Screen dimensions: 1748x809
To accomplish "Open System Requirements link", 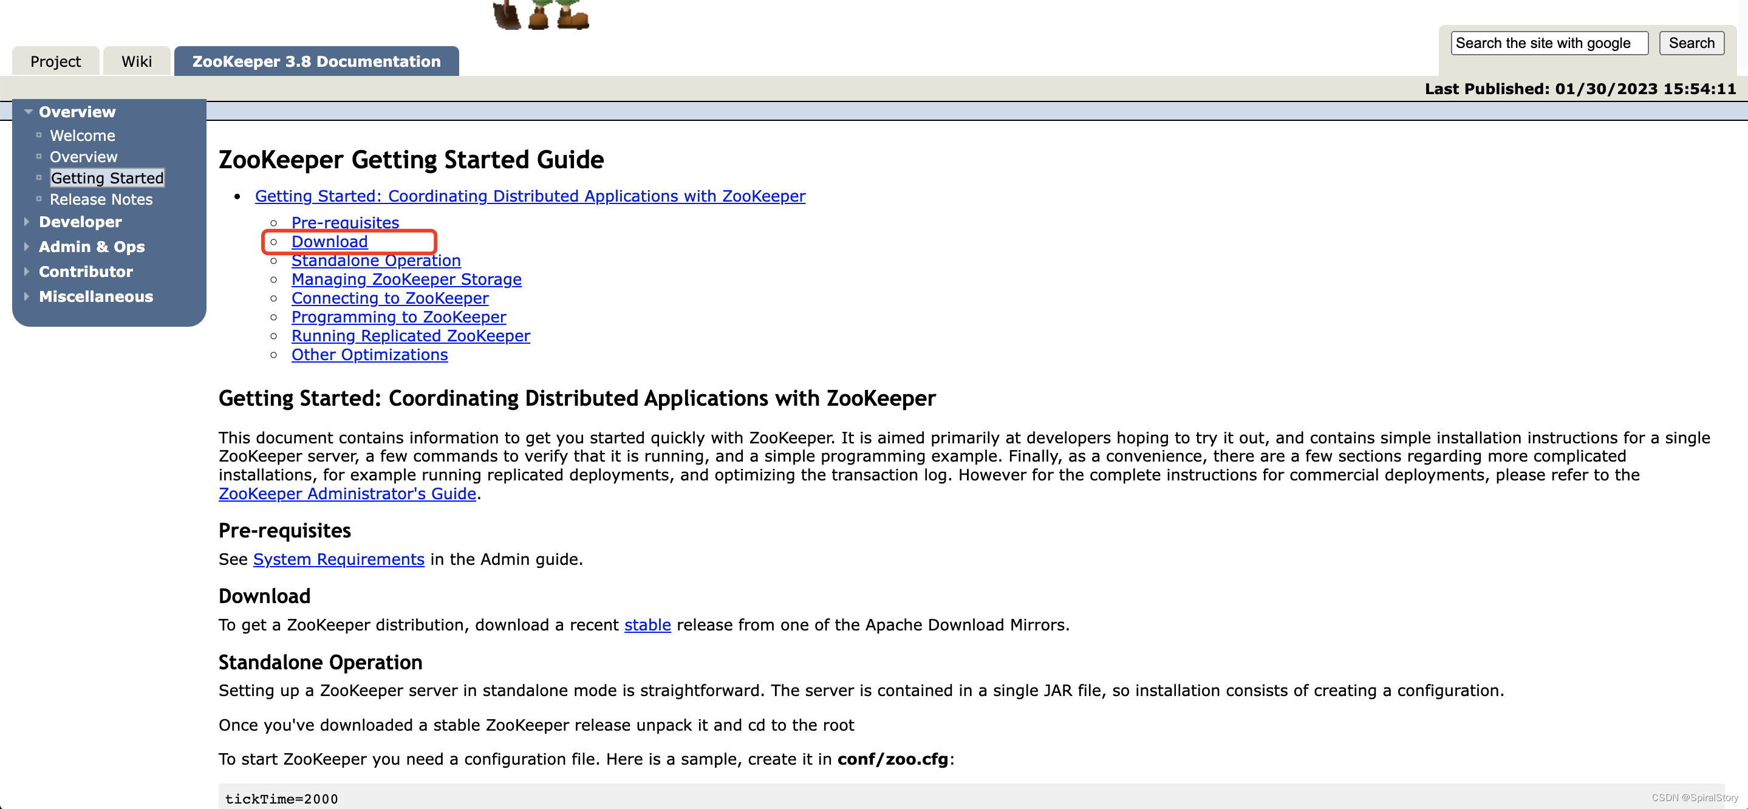I will click(x=339, y=559).
